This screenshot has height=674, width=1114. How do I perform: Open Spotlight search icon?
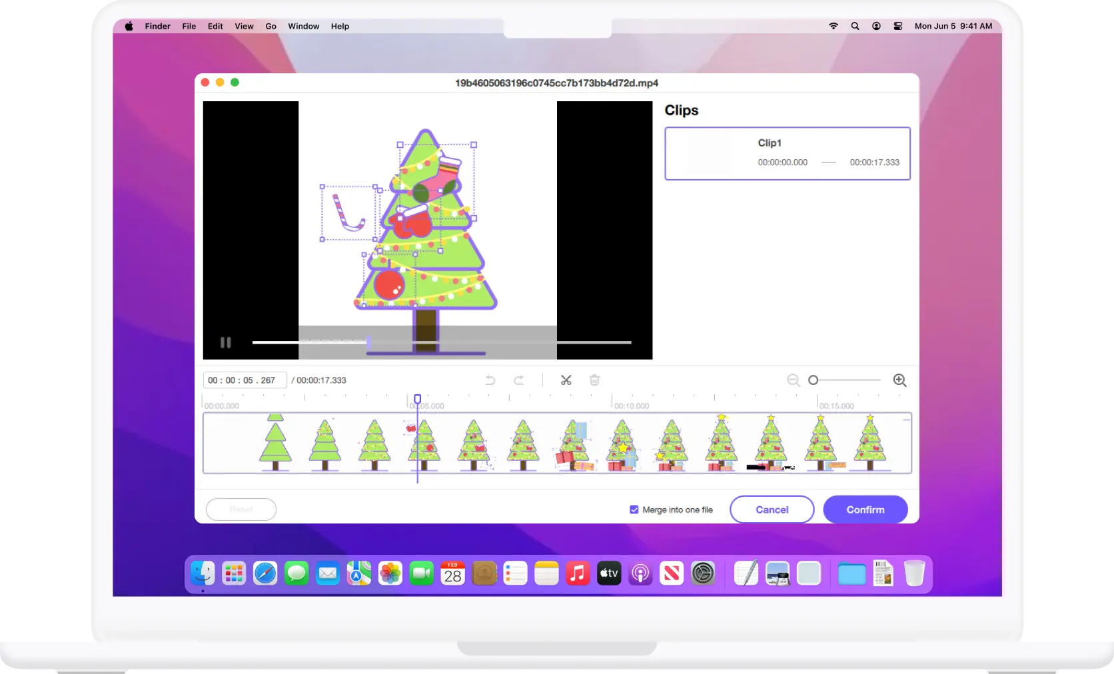tap(855, 26)
